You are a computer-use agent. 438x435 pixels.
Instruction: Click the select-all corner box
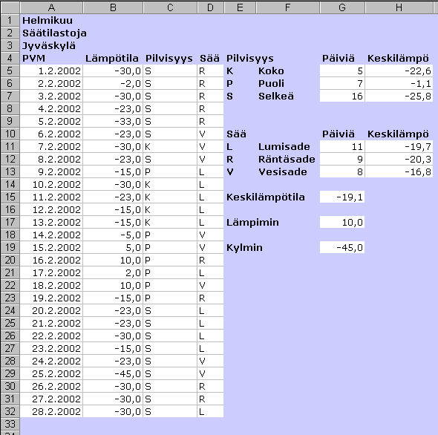coord(10,7)
